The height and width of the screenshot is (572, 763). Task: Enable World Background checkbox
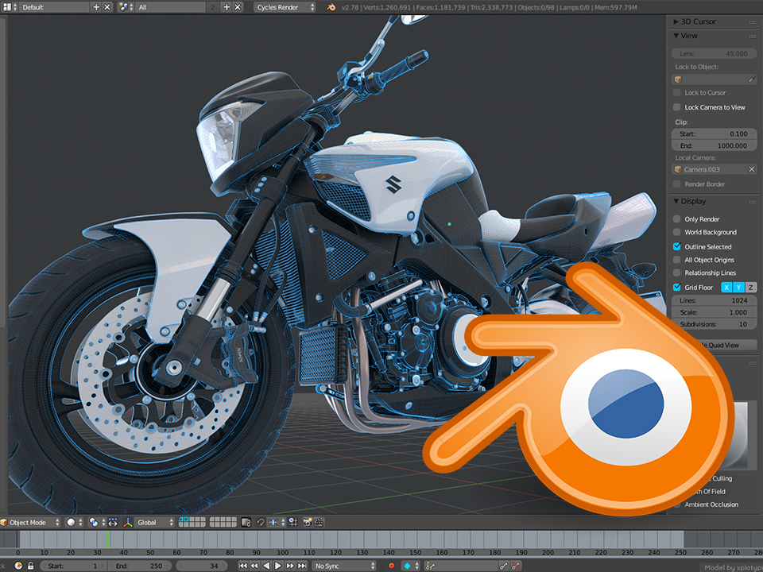tap(676, 232)
